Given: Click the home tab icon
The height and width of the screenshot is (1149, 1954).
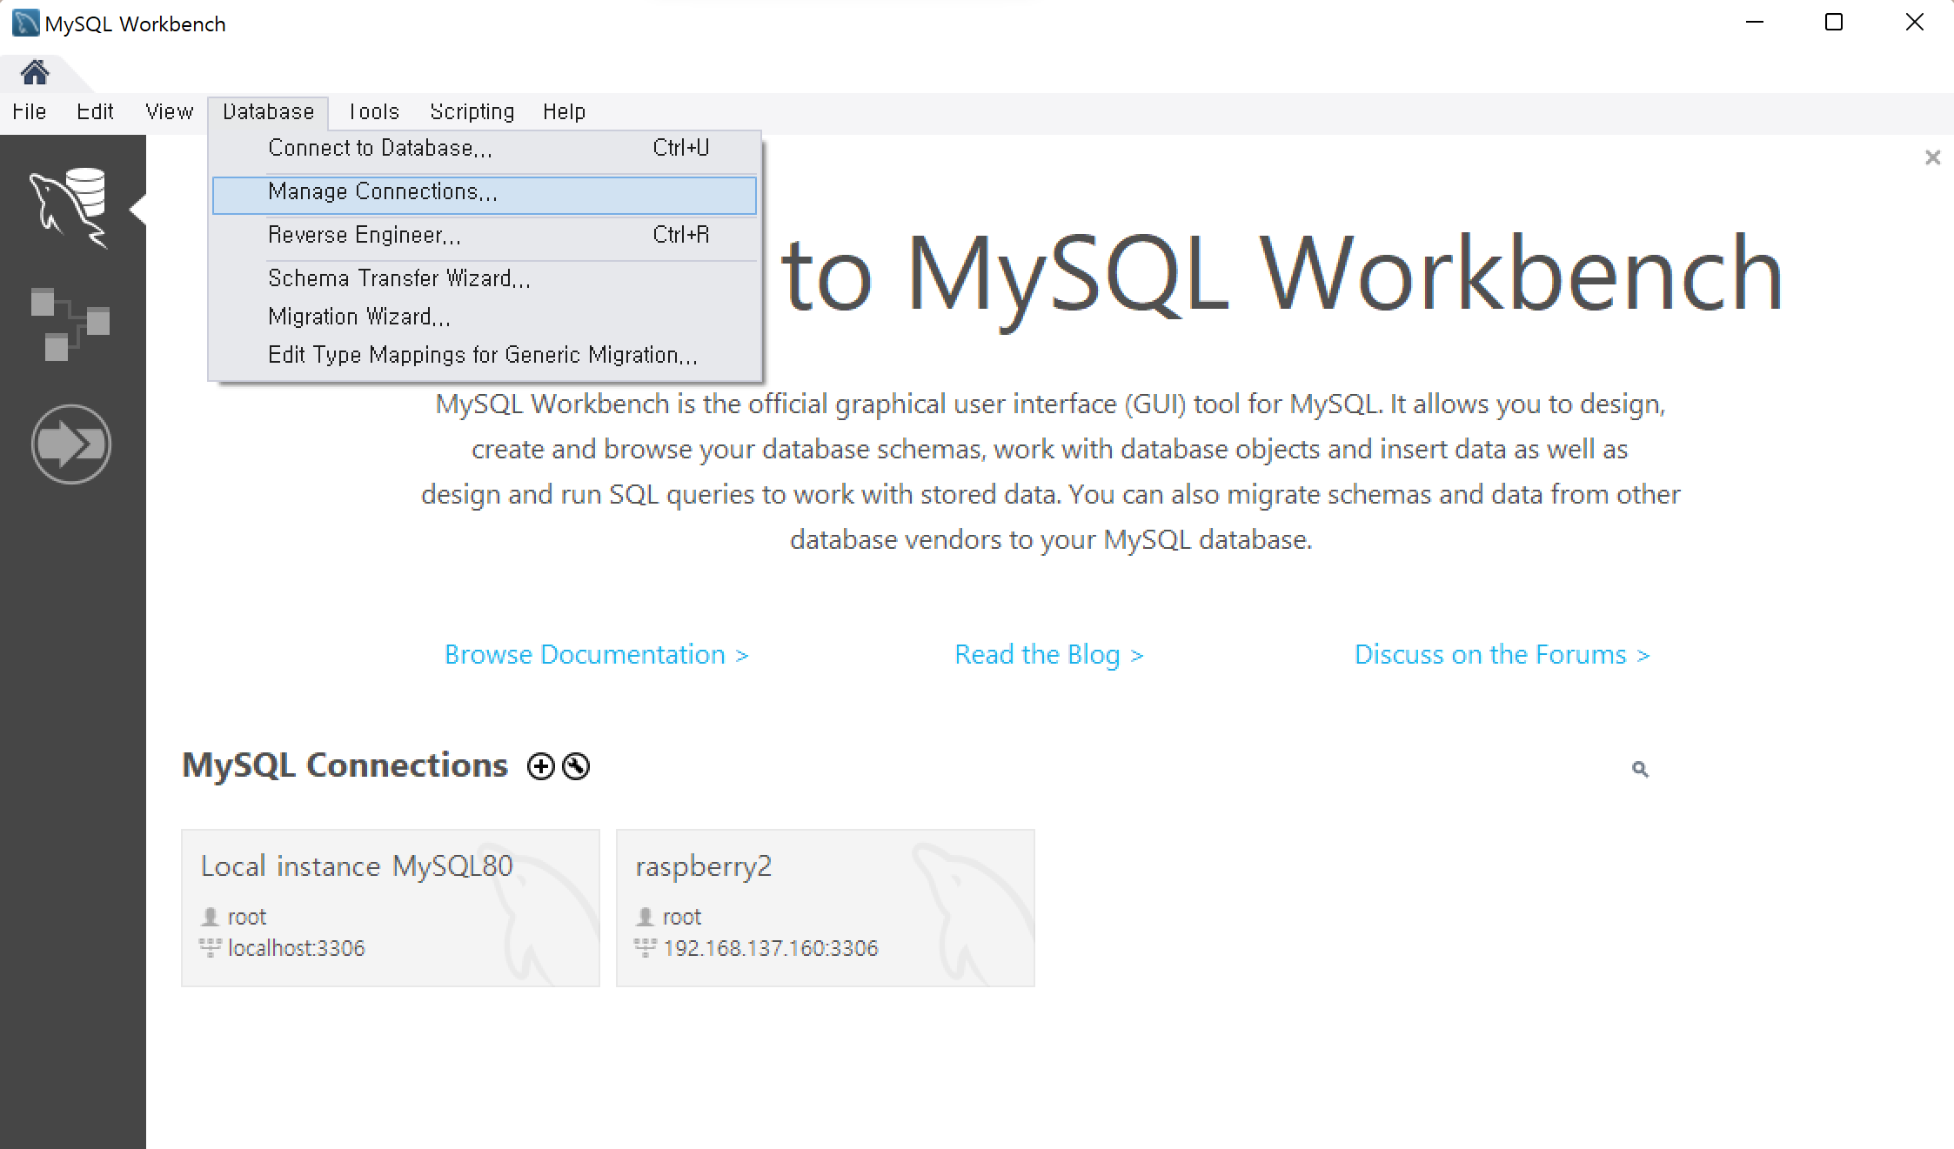Looking at the screenshot, I should pyautogui.click(x=35, y=72).
